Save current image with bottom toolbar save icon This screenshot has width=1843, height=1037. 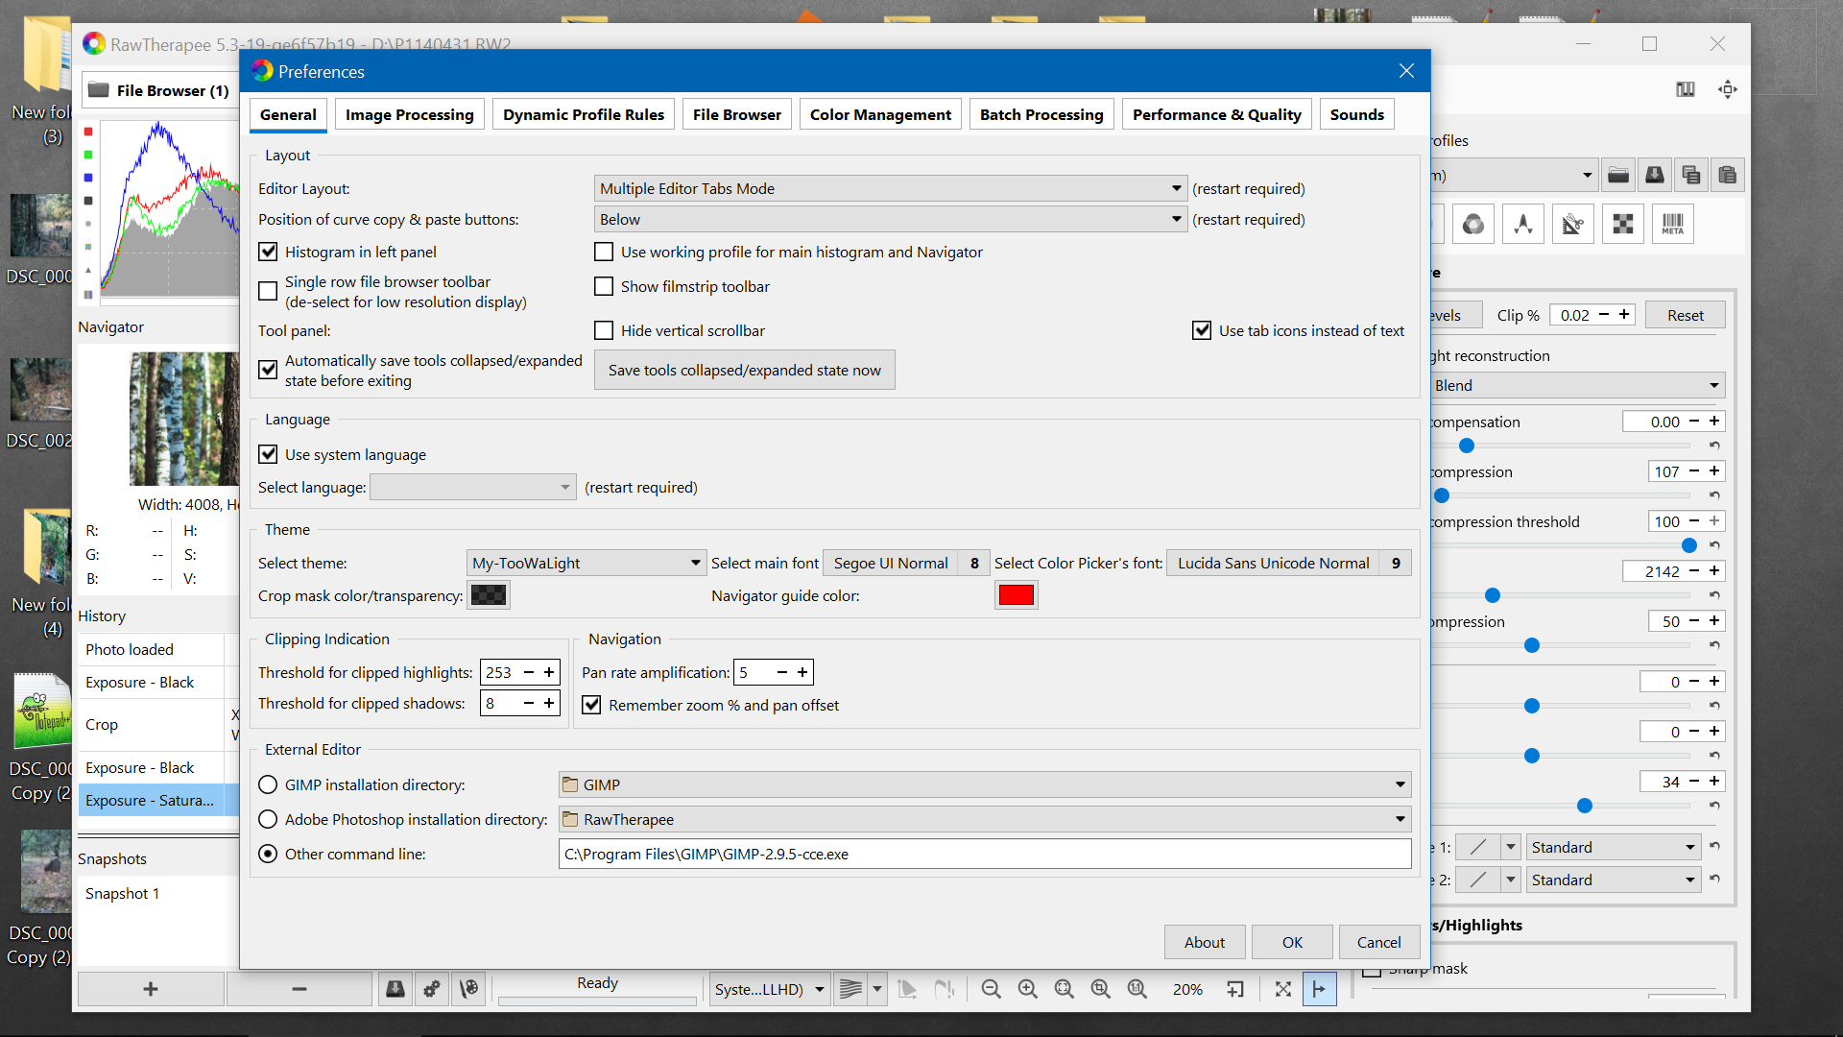395,989
